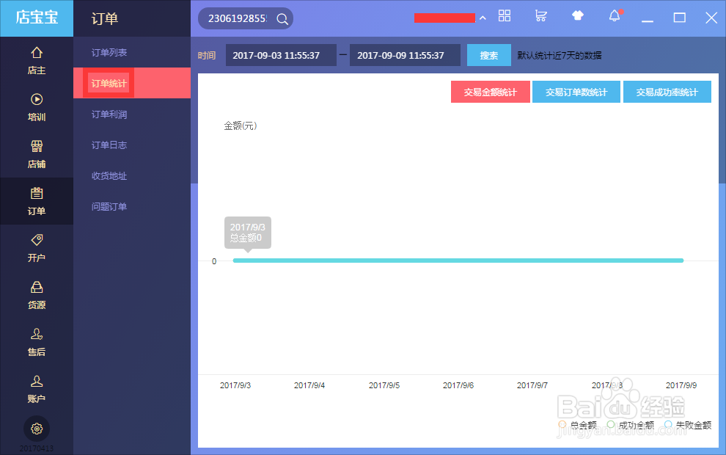This screenshot has height=455, width=726.
Task: Click the 默认统计近7天的数据 hint text
Action: 560,55
